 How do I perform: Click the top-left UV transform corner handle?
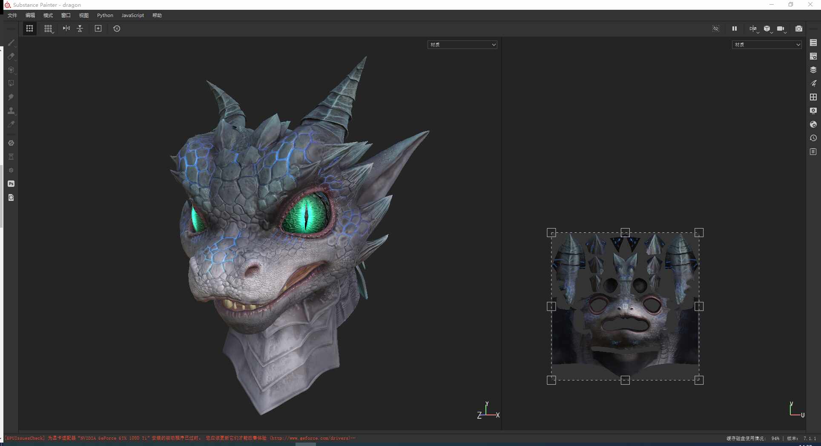pos(551,233)
